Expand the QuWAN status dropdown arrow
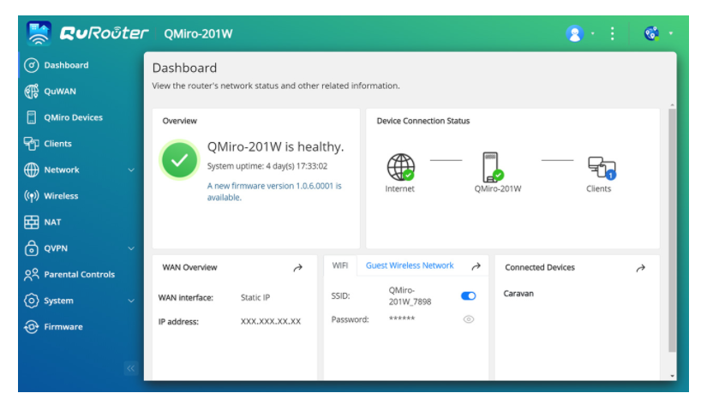This screenshot has width=707, height=411. coord(671,33)
